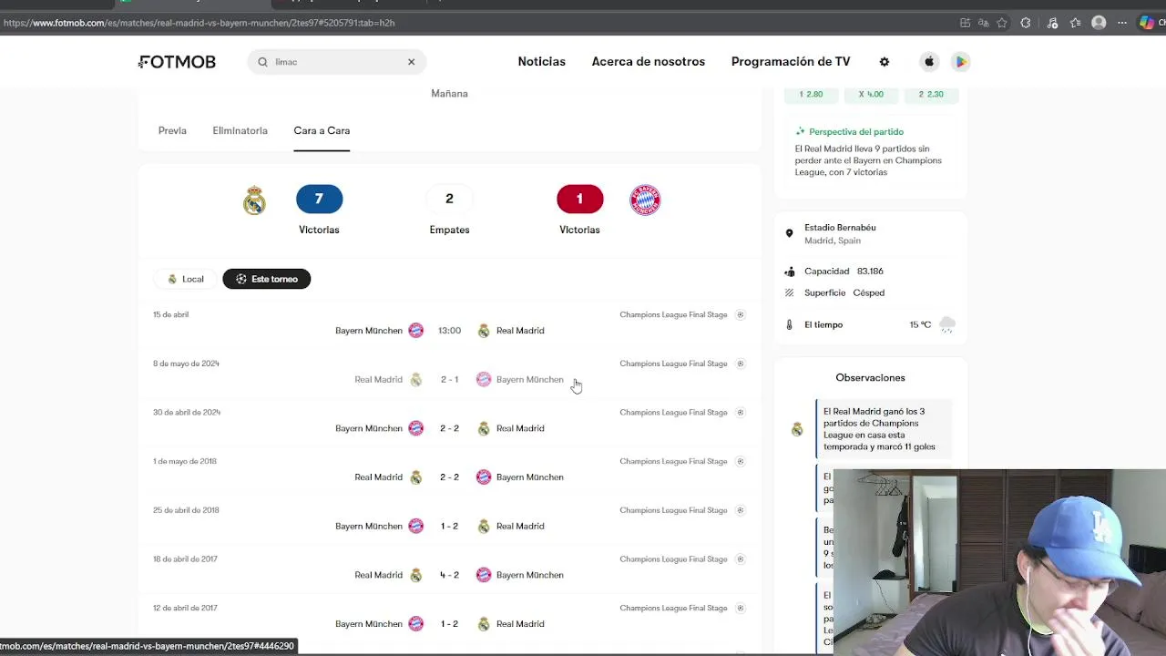The image size is (1166, 656).
Task: Click Bayern München crest in 15 de abril row
Action: pyautogui.click(x=415, y=331)
